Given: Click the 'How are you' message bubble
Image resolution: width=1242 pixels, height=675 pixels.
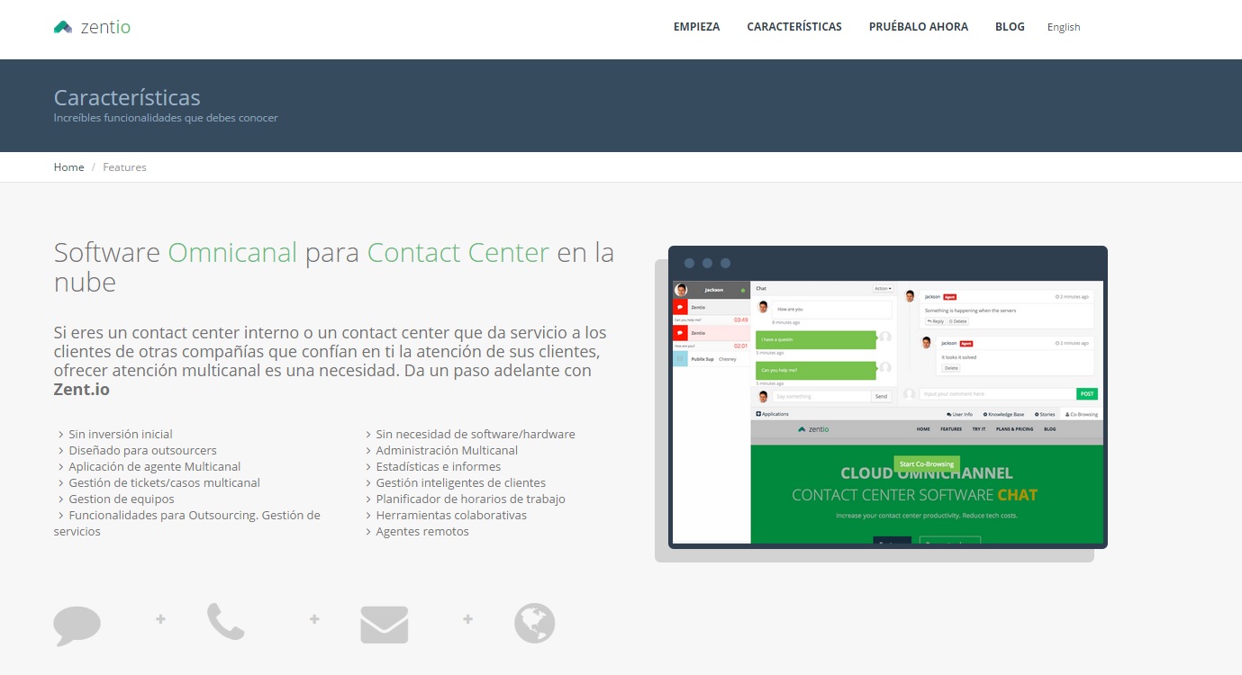Looking at the screenshot, I should click(x=832, y=310).
